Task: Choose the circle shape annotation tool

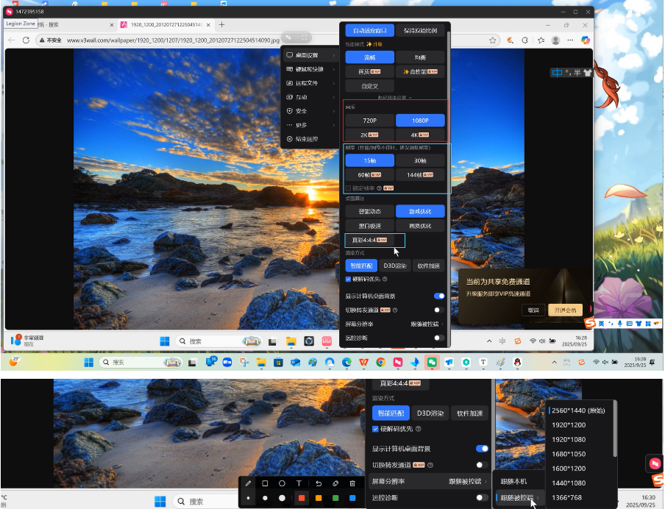Action: [x=282, y=483]
